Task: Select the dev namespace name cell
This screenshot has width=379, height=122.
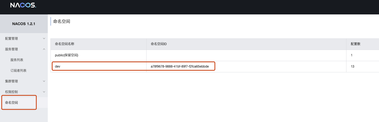Action: [57, 66]
